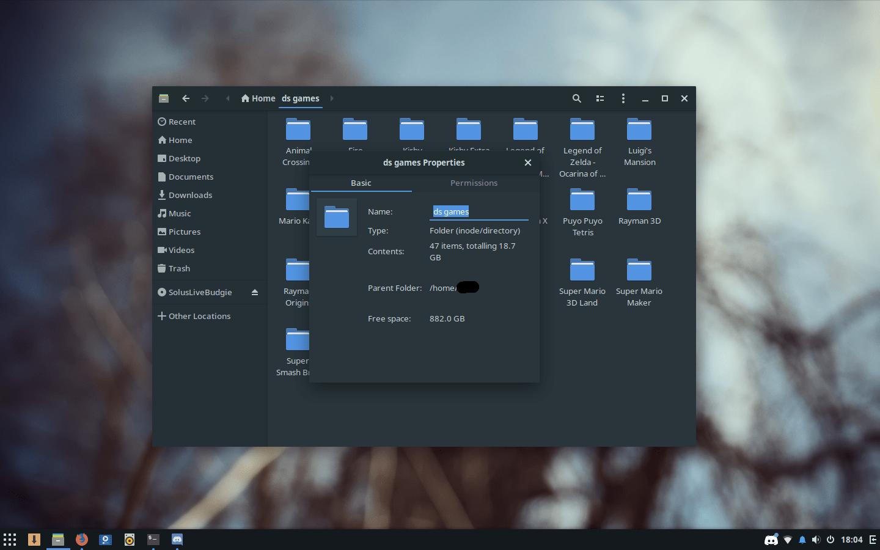The image size is (880, 550).
Task: Open Downloads in the sidebar
Action: pos(210,195)
